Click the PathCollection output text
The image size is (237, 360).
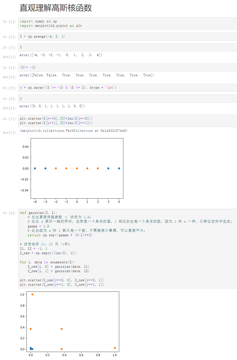pyautogui.click(x=74, y=130)
